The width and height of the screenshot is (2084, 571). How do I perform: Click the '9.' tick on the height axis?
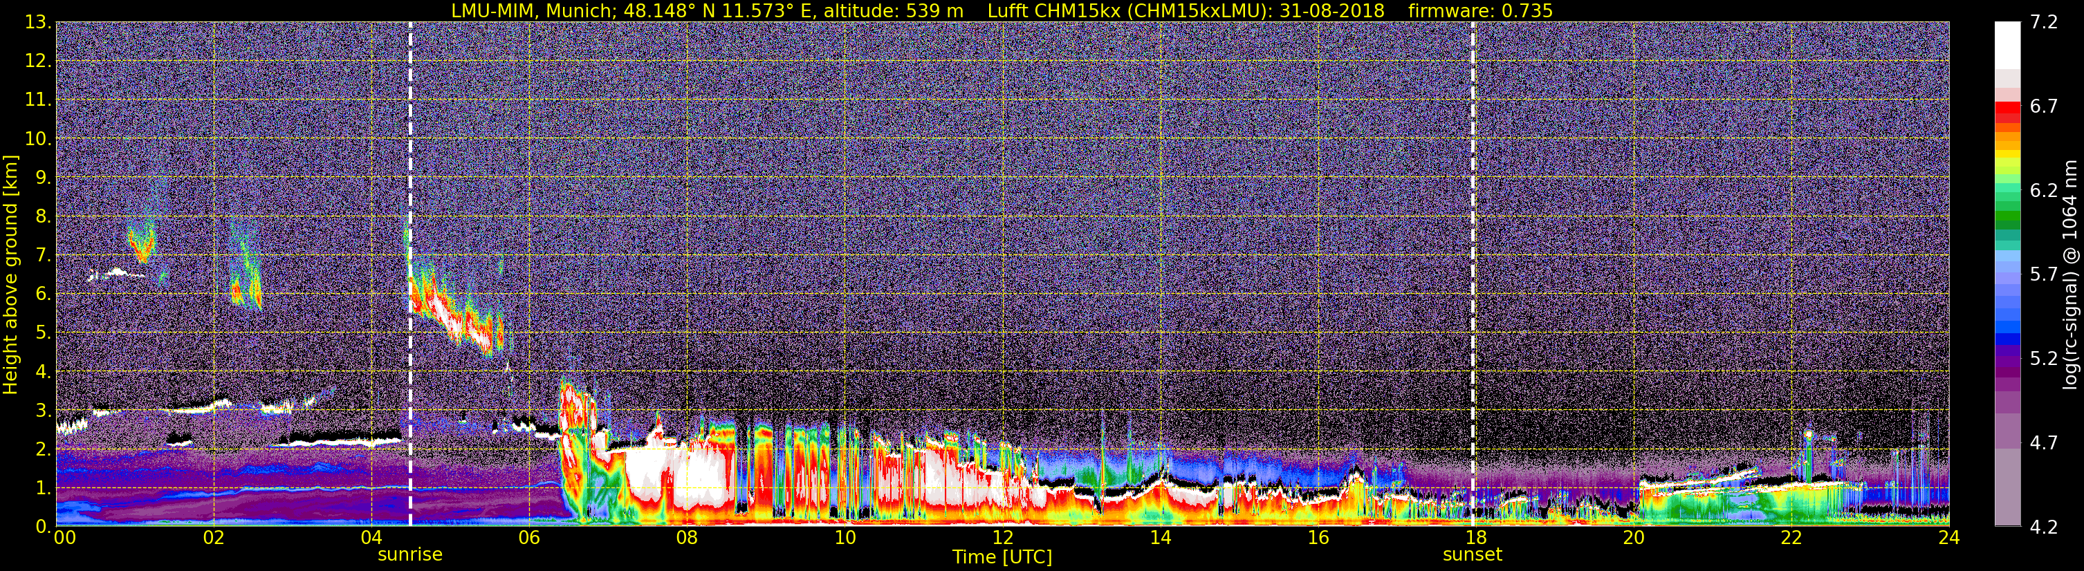coord(43,177)
